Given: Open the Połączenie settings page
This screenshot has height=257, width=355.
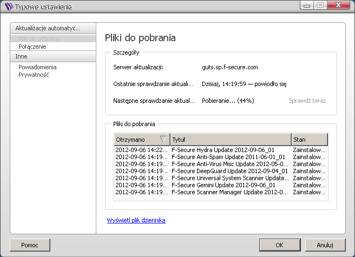Looking at the screenshot, I should pos(32,47).
